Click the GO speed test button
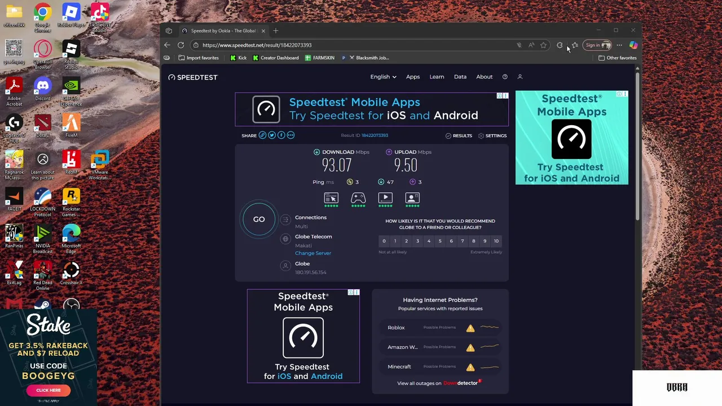 click(x=259, y=219)
